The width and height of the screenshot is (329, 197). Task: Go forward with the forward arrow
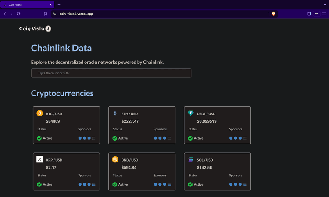(x=11, y=14)
